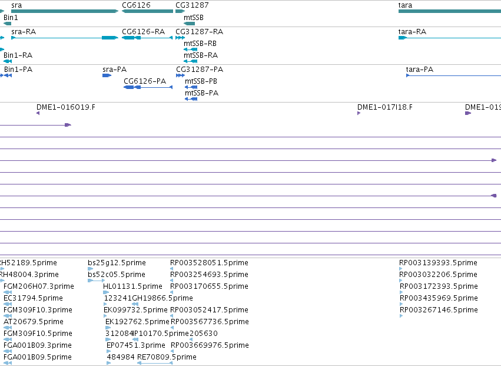Image resolution: width=501 pixels, height=366 pixels.
Task: Select the EK099732.5prime EST label
Action: [135, 310]
